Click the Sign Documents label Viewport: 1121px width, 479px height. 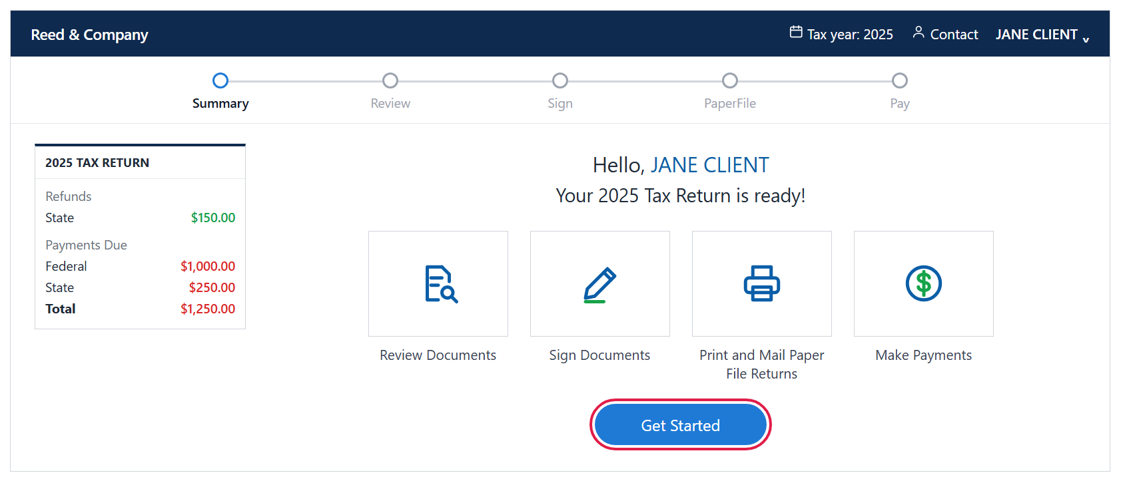tap(600, 355)
